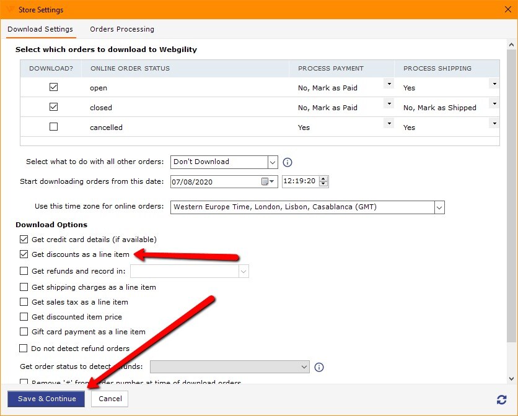Switch to the Download Settings tab

point(40,29)
